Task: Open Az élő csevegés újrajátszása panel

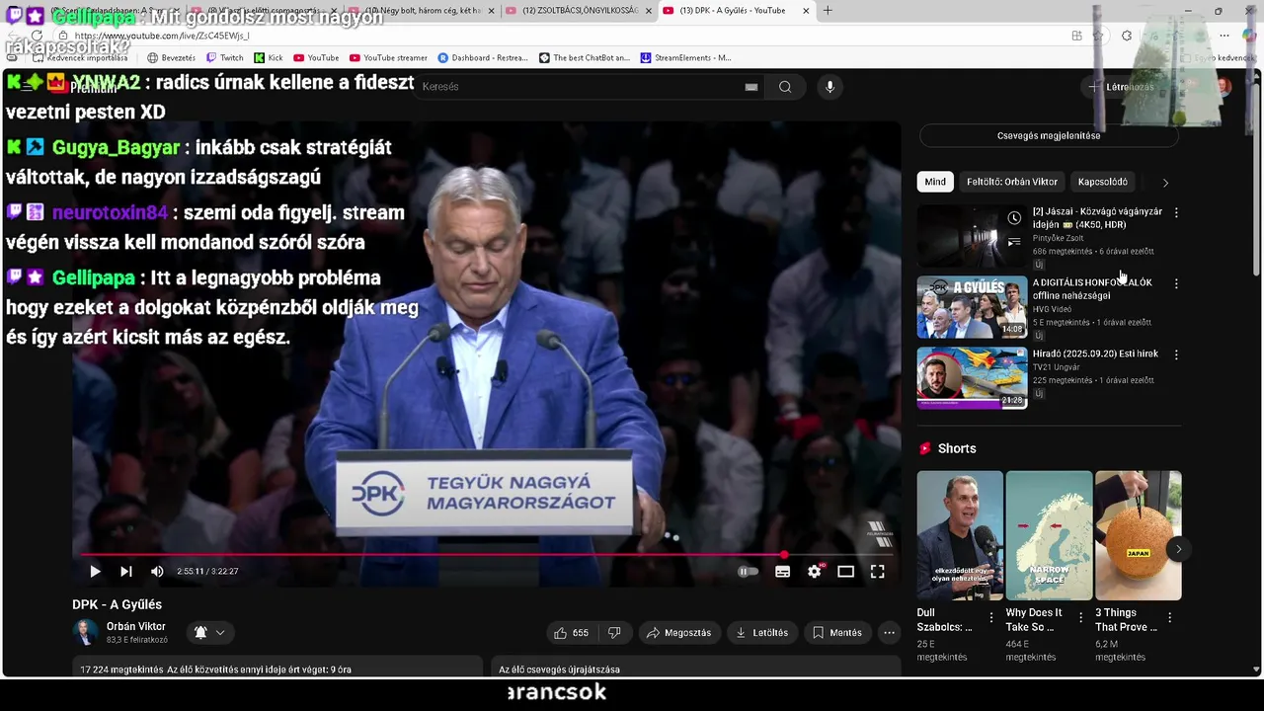Action: click(x=696, y=669)
